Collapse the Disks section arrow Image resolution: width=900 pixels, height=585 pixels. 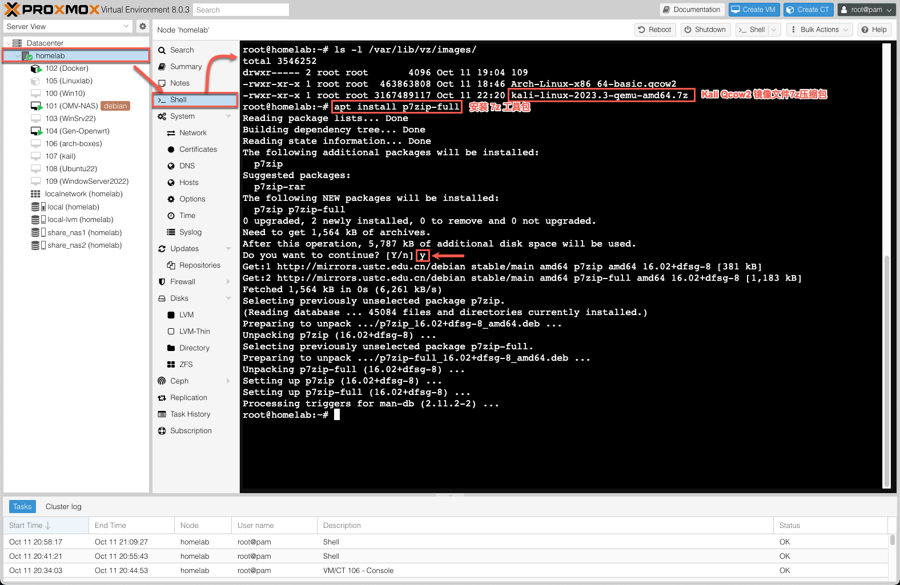228,298
